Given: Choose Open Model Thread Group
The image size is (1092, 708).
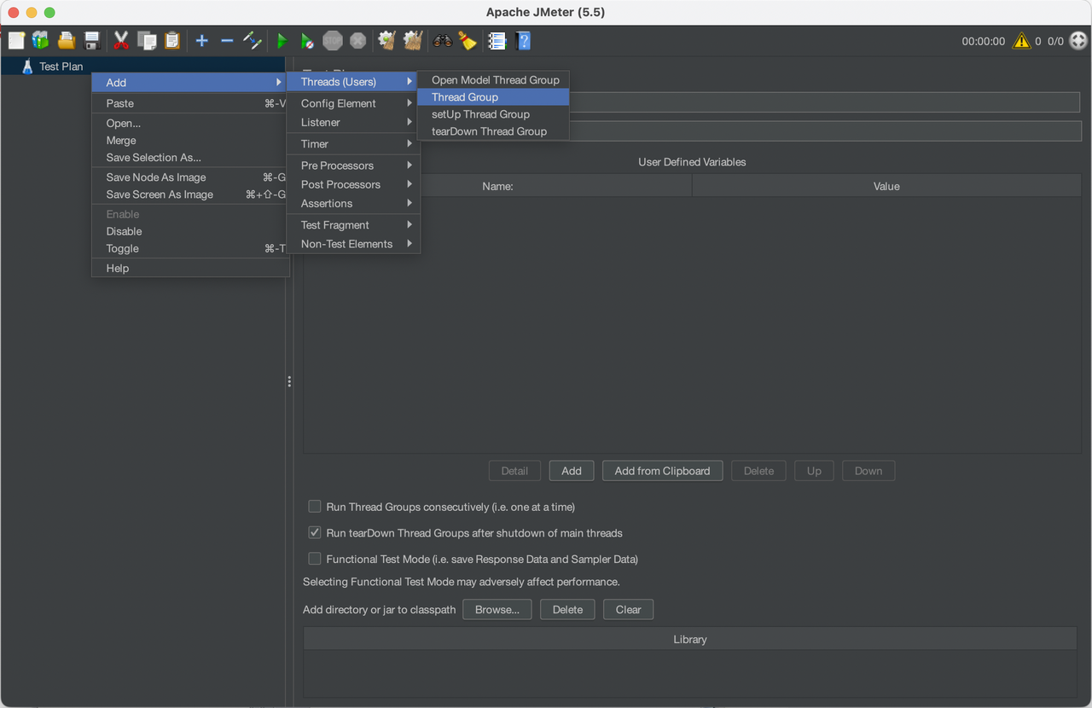Looking at the screenshot, I should pyautogui.click(x=494, y=79).
